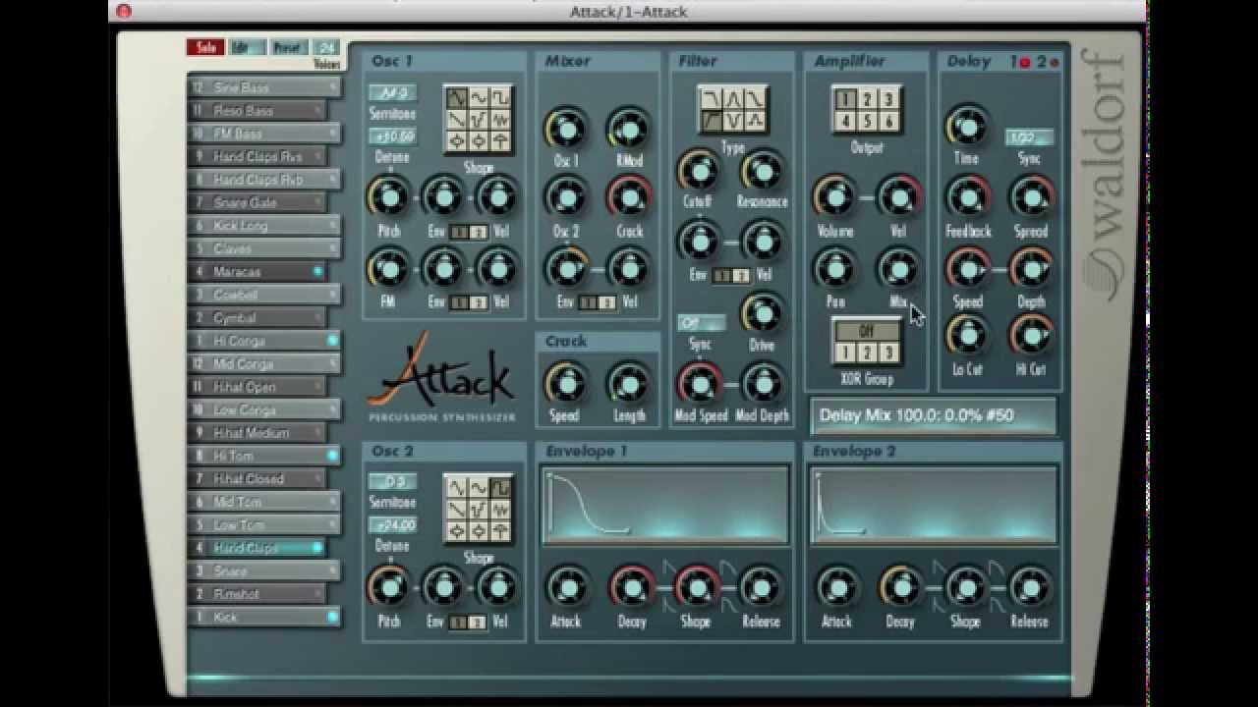The image size is (1258, 707).
Task: Select amplifier Output 1
Action: 844,99
